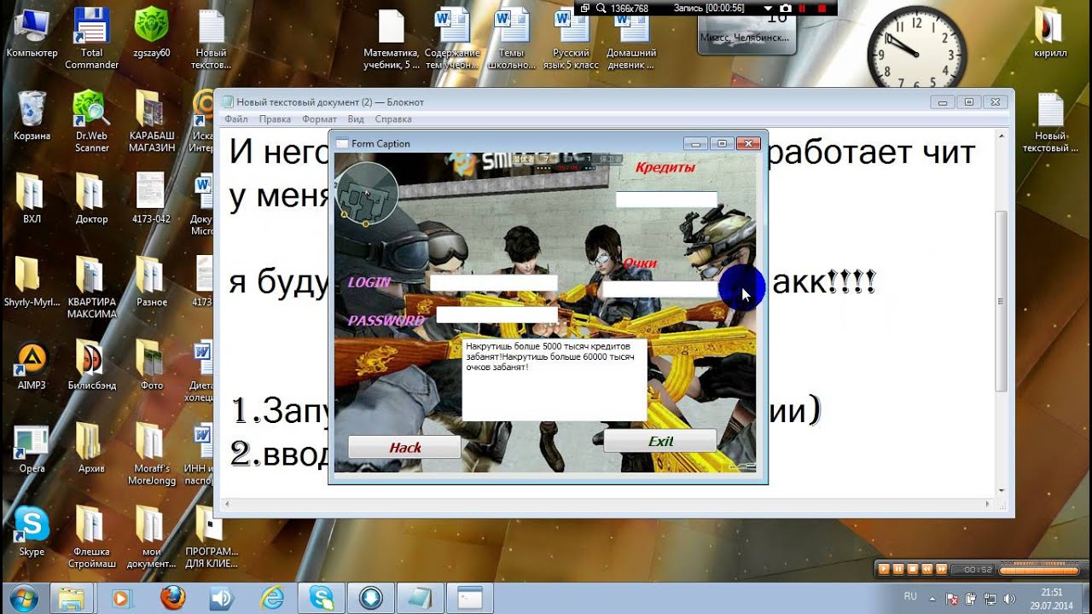Open Skype from the taskbar

(x=322, y=597)
